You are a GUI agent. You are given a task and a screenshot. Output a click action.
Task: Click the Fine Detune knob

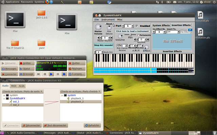[x=109, y=28]
